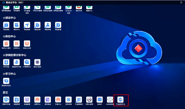Image resolution: width=185 pixels, height=109 pixels.
Task: Open the 标语件 monitor icon in 其它 row
Action: [x=100, y=100]
